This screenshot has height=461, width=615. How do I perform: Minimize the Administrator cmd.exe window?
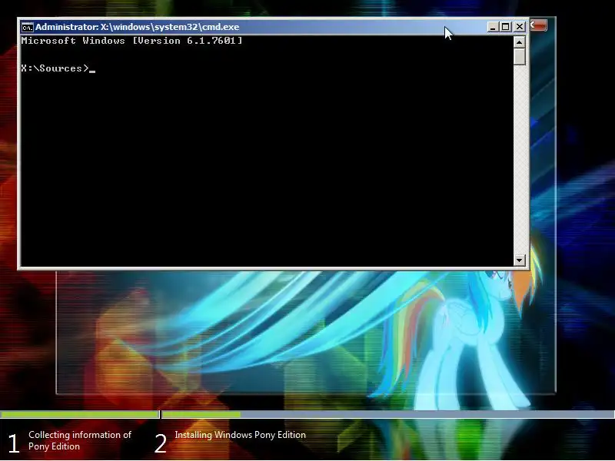(493, 27)
